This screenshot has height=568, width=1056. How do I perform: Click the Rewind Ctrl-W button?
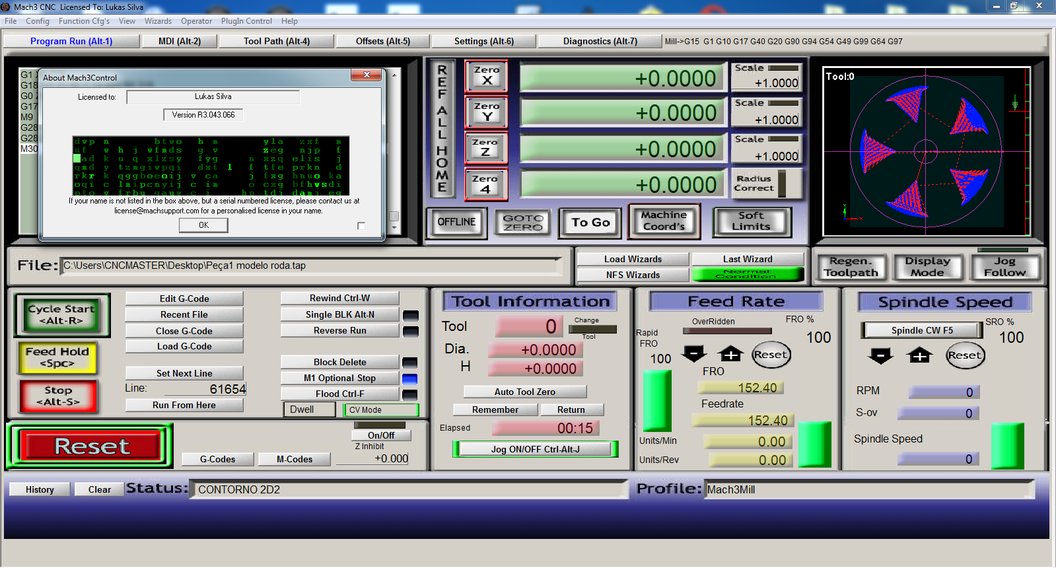coord(340,298)
